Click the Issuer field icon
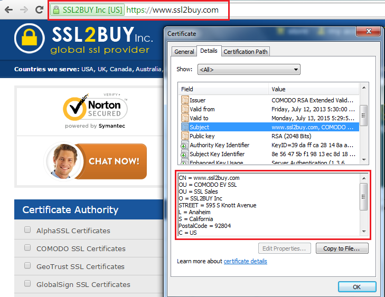This screenshot has height=297, width=385. click(185, 100)
